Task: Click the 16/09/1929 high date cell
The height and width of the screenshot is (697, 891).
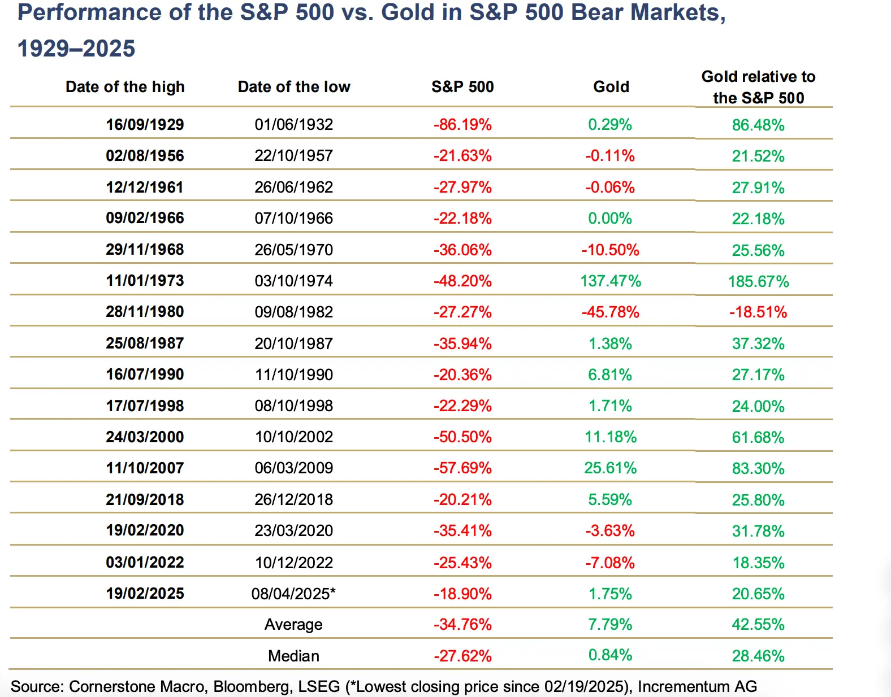Action: (x=145, y=124)
